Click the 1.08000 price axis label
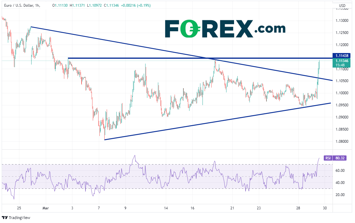This screenshot has width=355, height=223. 341,141
